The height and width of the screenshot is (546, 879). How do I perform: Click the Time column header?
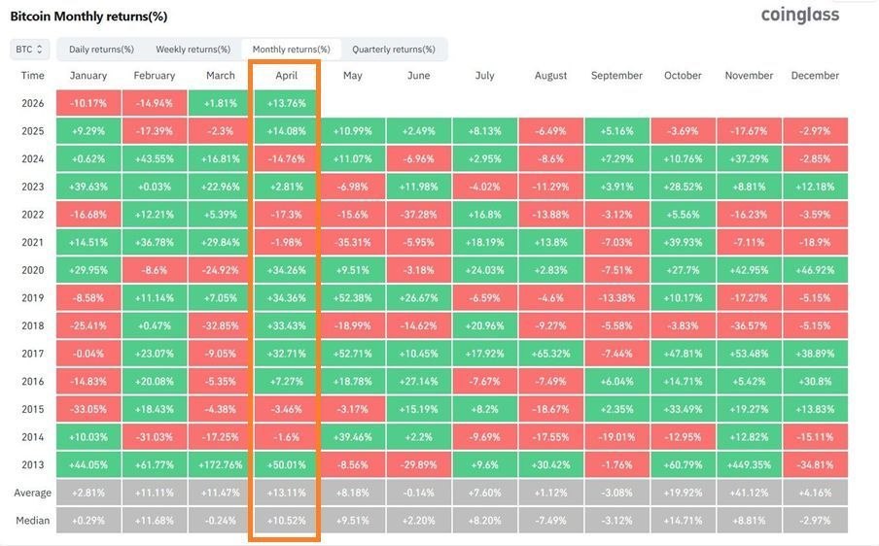click(32, 76)
